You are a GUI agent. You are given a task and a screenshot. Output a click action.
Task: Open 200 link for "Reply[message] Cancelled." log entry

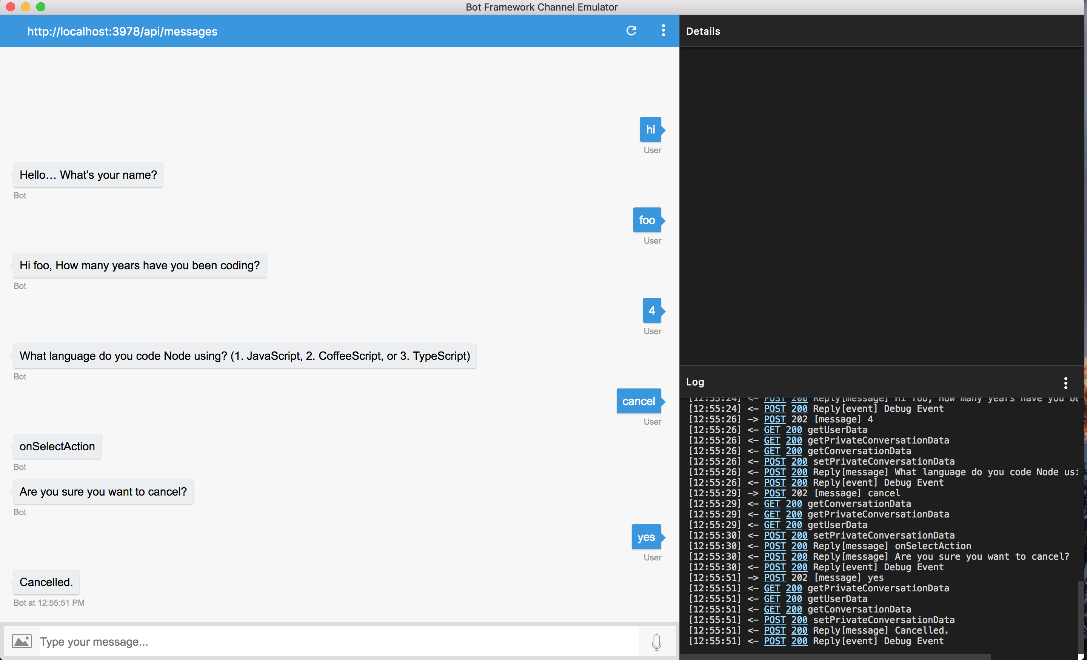(799, 631)
